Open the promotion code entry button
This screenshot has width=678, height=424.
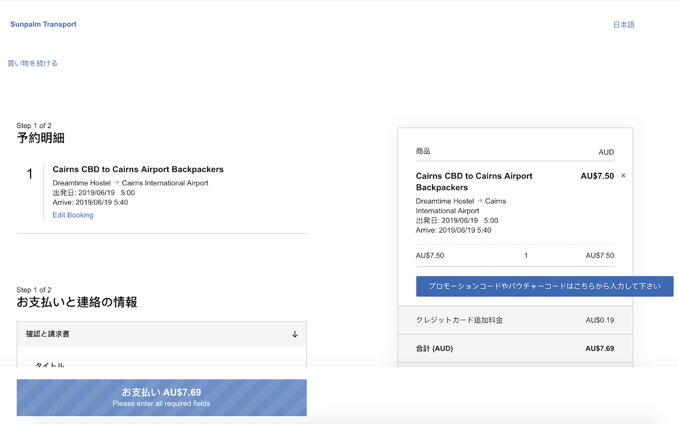545,286
